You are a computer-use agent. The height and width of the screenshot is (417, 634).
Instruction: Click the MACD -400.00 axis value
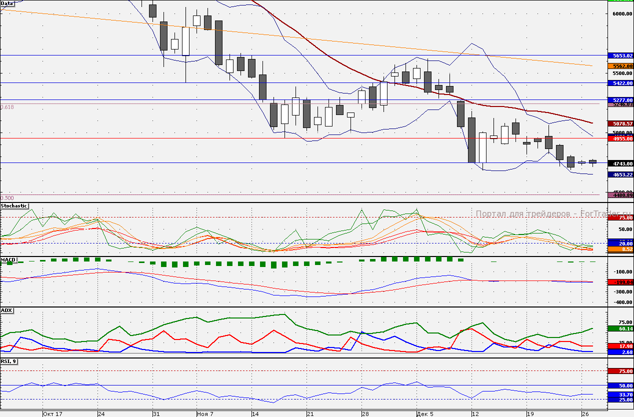[624, 302]
